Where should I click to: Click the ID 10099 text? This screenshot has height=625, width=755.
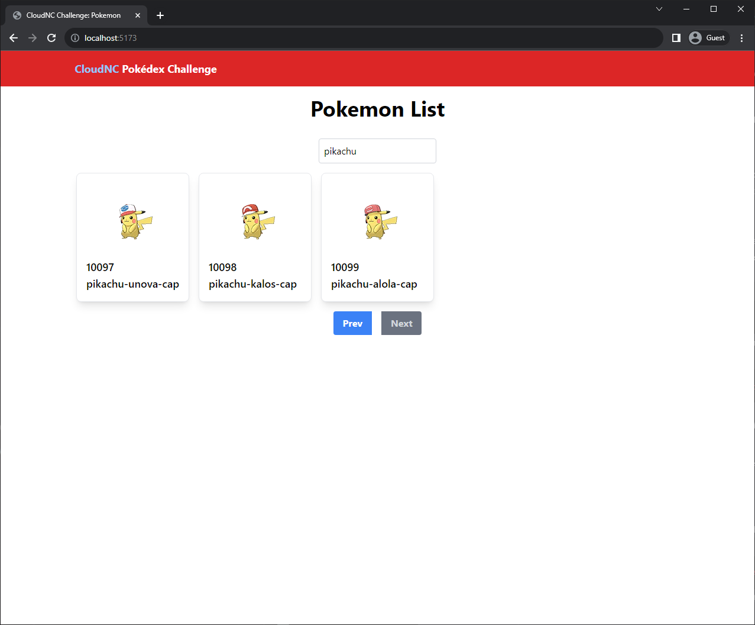pos(345,268)
